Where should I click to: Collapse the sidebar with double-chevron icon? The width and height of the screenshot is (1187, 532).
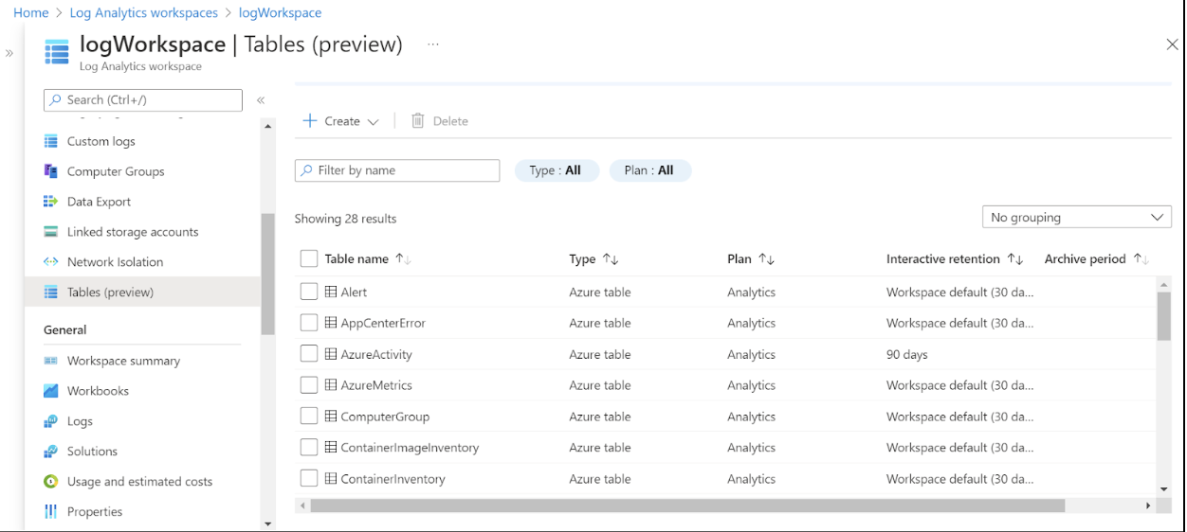pos(261,100)
